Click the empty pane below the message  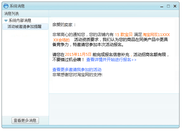[x=114, y=109]
